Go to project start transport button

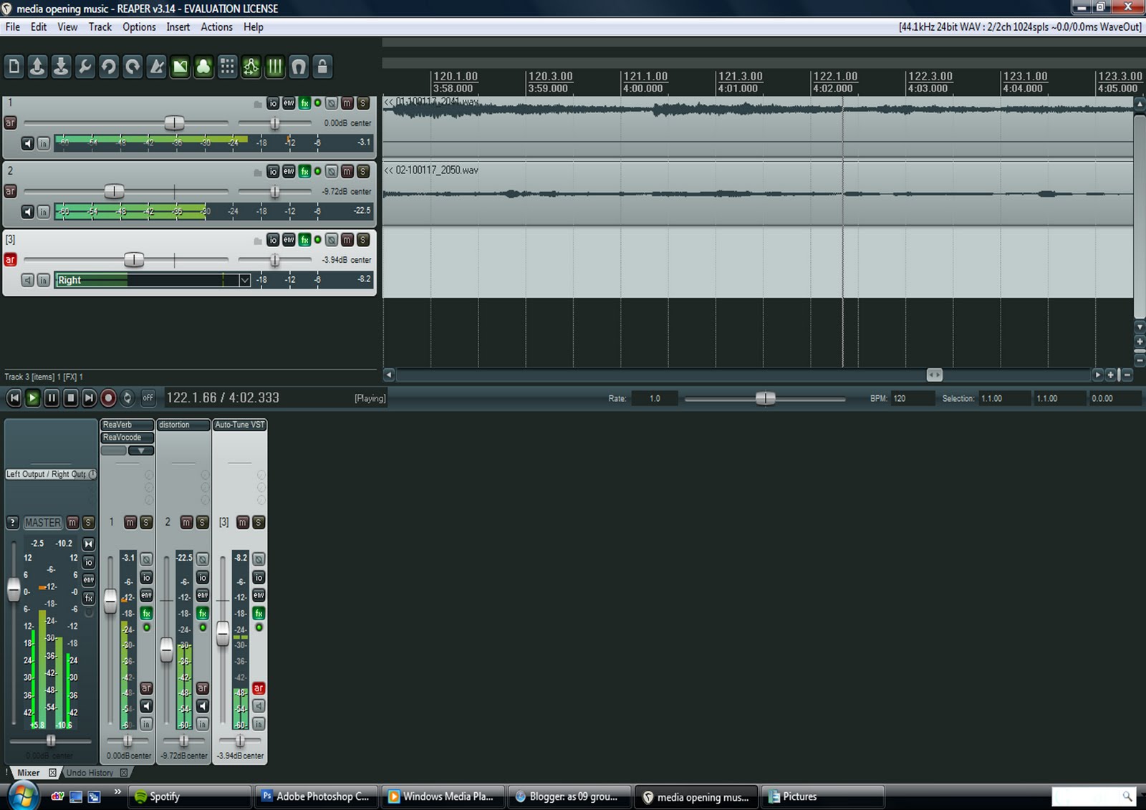pyautogui.click(x=14, y=397)
